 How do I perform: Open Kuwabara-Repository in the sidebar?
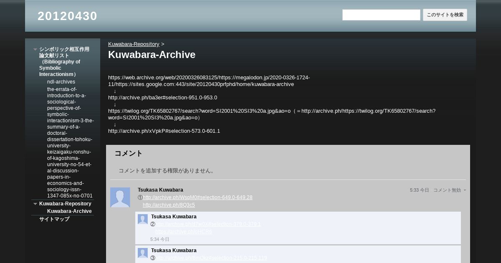pos(65,204)
